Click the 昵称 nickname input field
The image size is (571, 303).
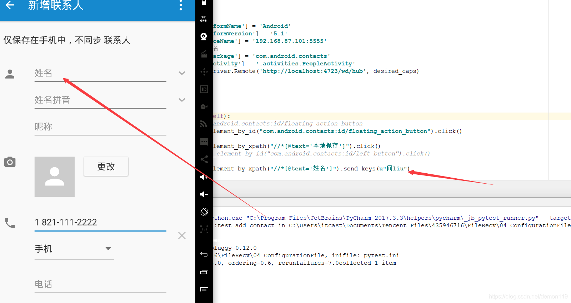tap(100, 127)
